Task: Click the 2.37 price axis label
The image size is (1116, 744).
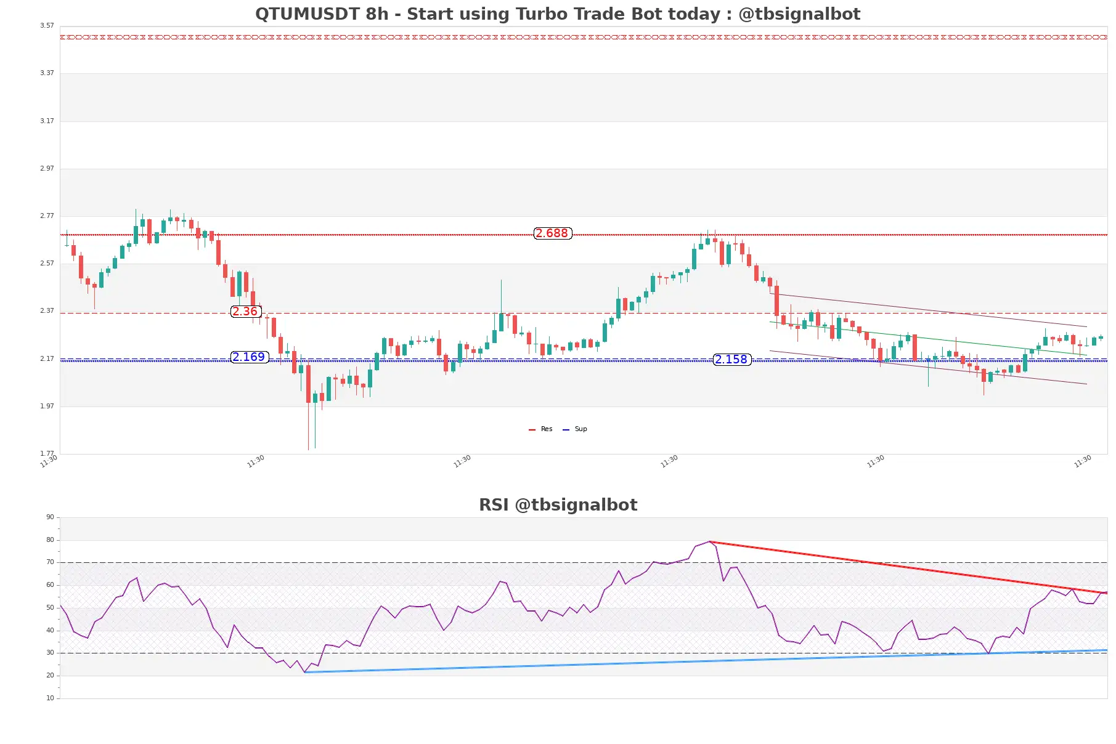Action: pyautogui.click(x=47, y=311)
